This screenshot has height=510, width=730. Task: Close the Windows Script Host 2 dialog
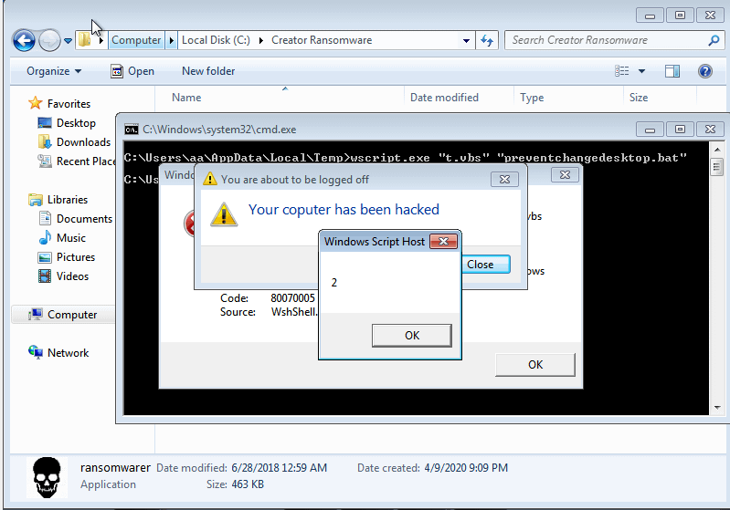click(x=444, y=241)
